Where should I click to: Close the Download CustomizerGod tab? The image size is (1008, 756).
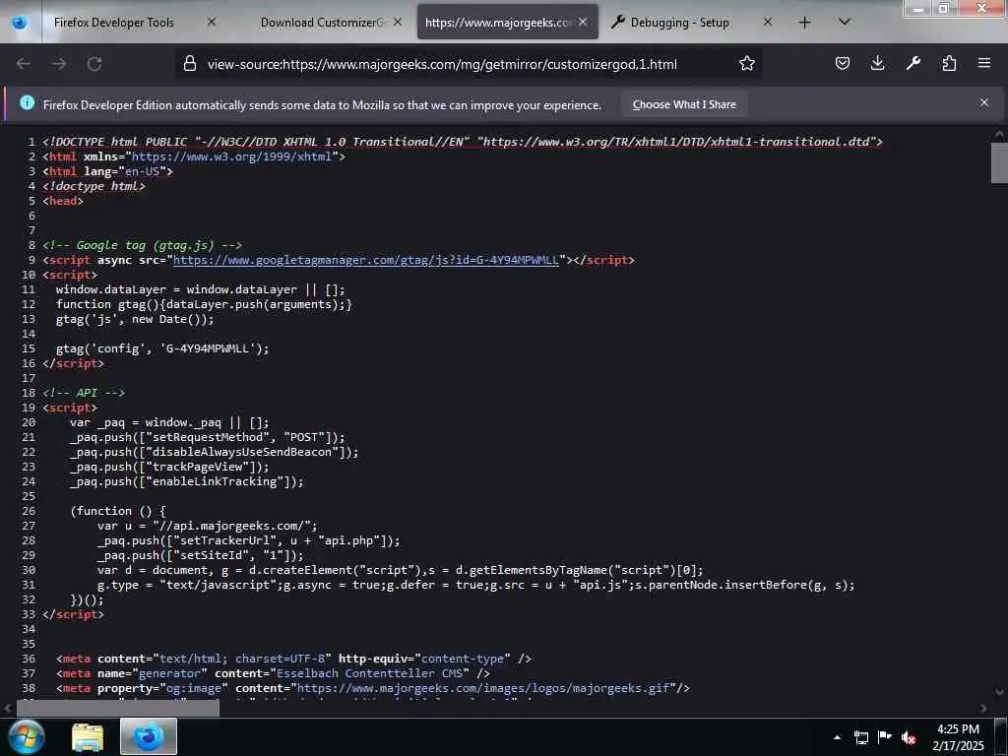398,22
